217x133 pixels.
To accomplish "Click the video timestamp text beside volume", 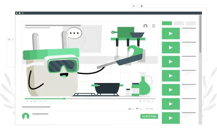I will tap(43, 101).
